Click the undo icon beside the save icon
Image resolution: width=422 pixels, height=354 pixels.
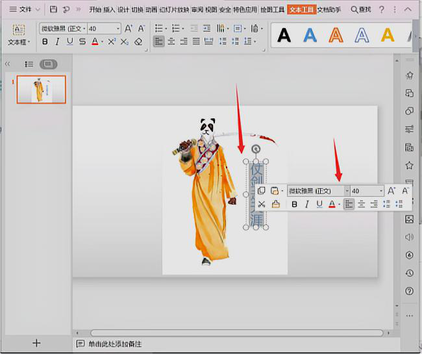66,10
